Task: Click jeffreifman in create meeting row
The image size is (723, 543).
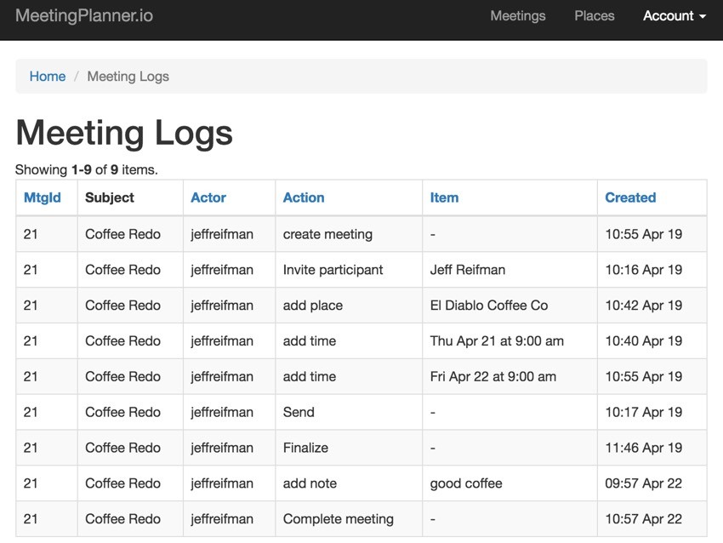Action: click(x=229, y=234)
